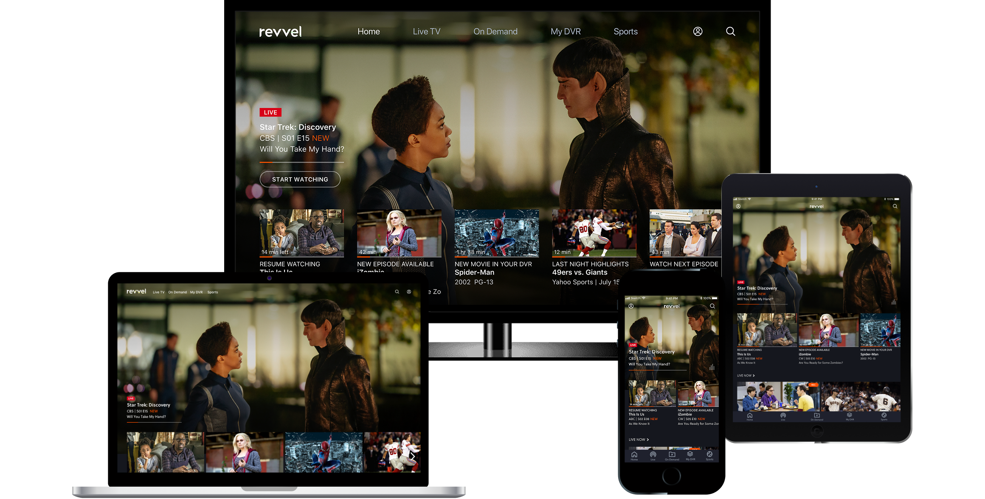985x499 pixels.
Task: Tap the This Is Us thumbnail on the phone
Action: tap(652, 394)
